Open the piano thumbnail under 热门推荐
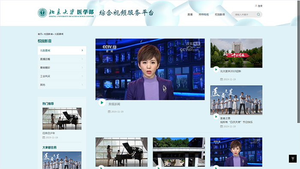The image size is (300, 169). [62, 118]
